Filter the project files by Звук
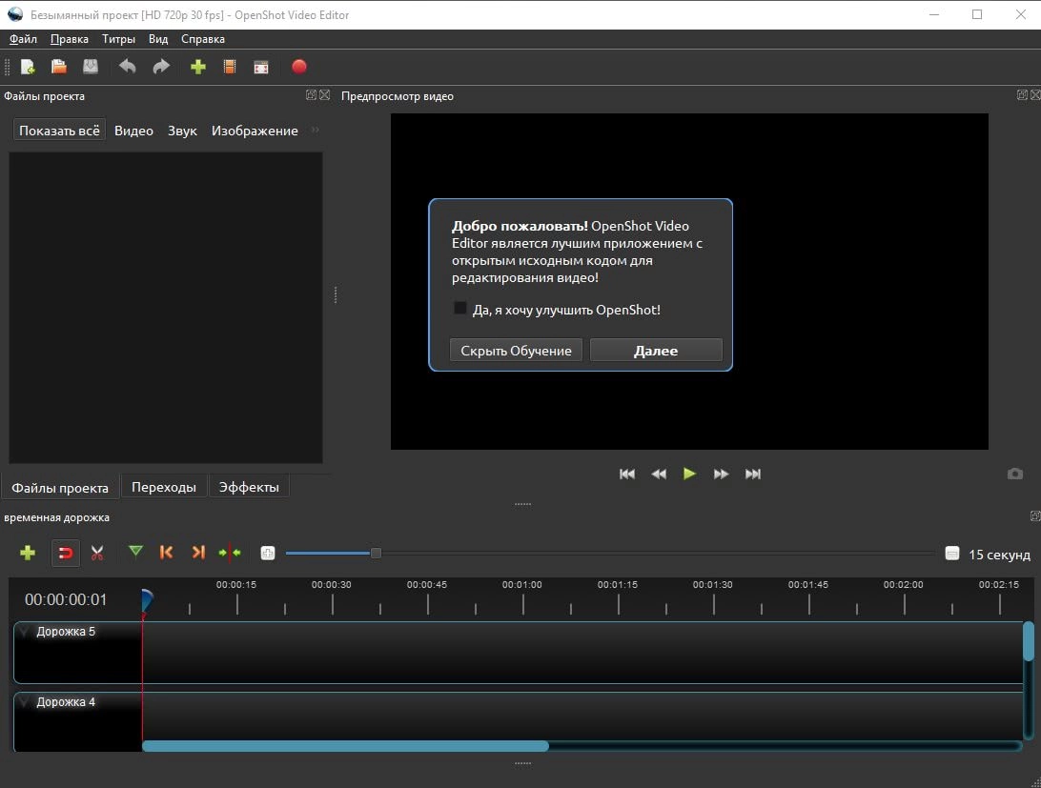This screenshot has width=1041, height=788. (x=182, y=131)
